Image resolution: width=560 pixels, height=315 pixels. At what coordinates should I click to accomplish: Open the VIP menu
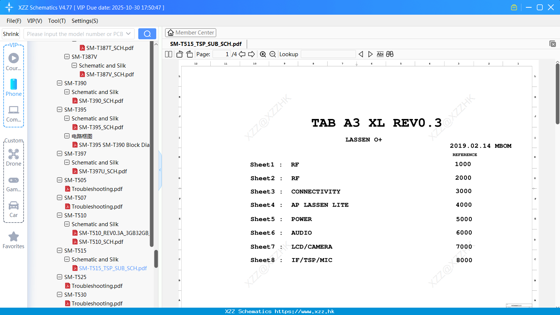point(35,21)
